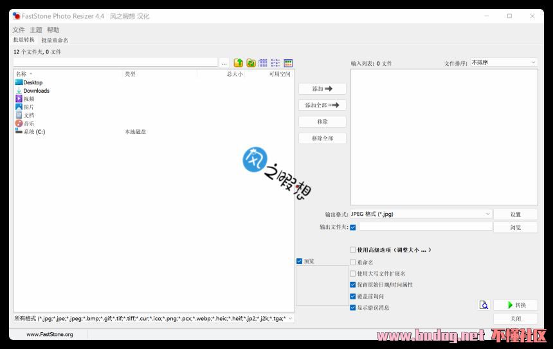This screenshot has height=349, width=553.
Task: Click the '系统 (C:)' drive name
Action: [34, 132]
